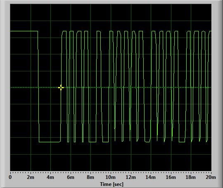Click the 6m time axis label
Viewport: 223px width, 188px height.
point(71,177)
